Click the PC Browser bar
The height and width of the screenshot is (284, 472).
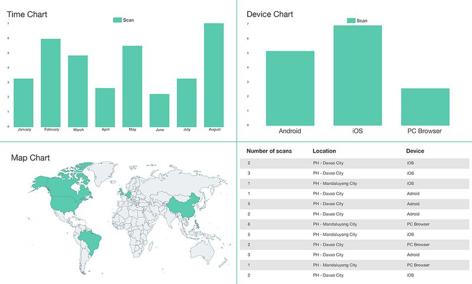coord(425,107)
